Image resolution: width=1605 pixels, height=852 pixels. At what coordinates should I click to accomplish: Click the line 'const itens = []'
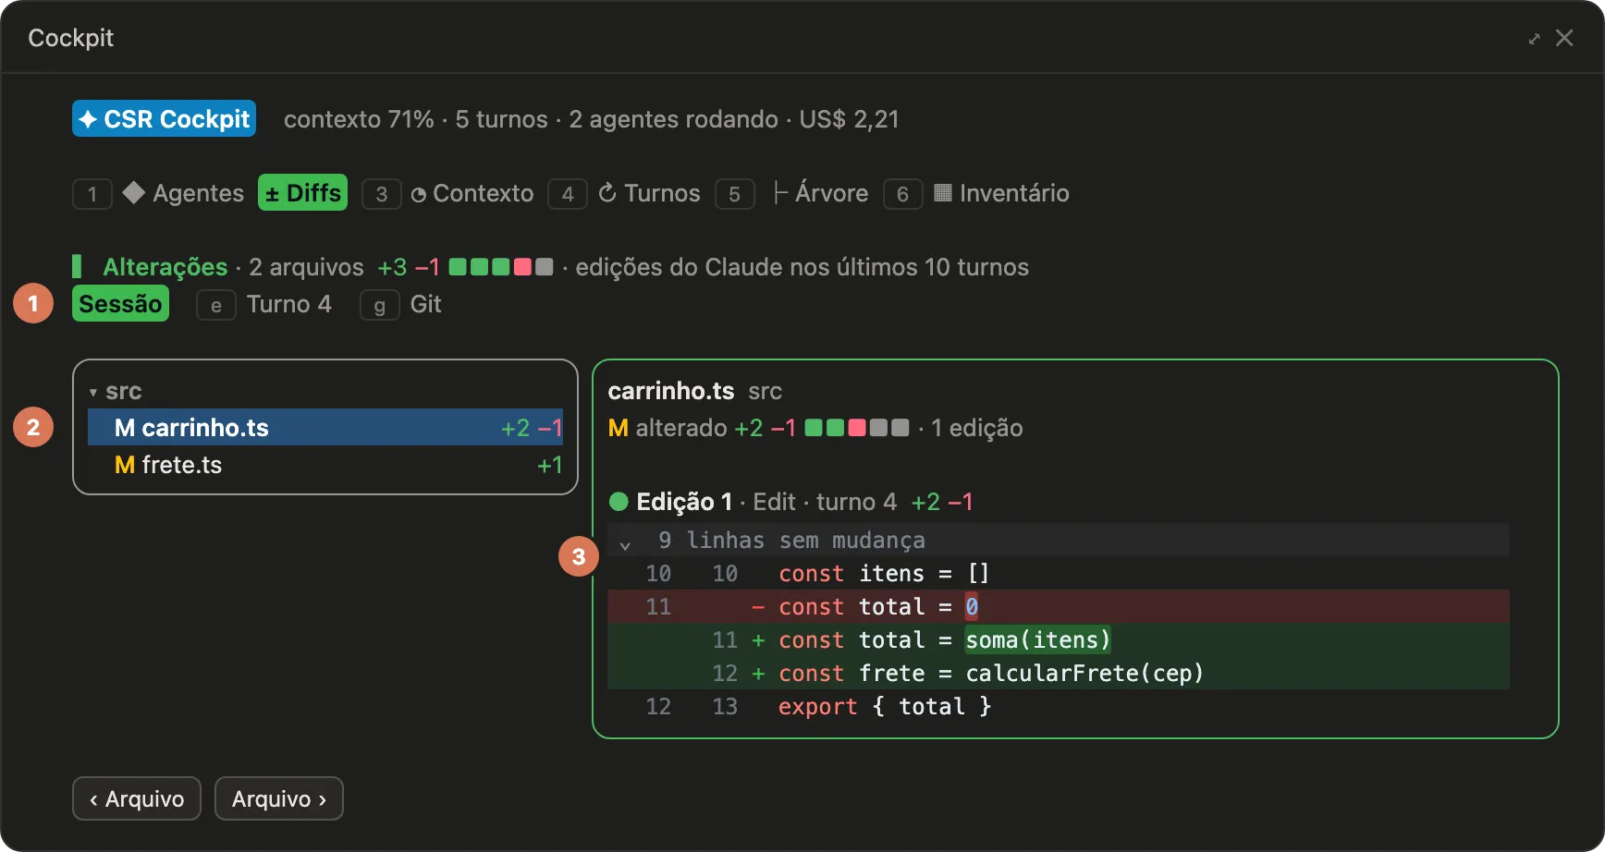(1058, 573)
